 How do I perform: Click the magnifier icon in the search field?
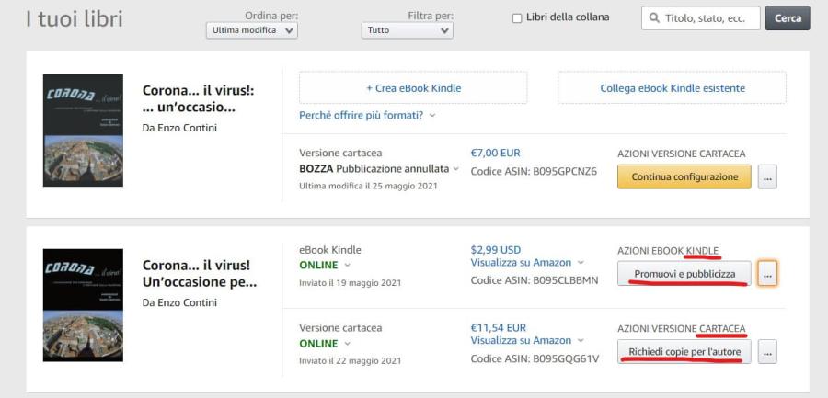[x=654, y=18]
